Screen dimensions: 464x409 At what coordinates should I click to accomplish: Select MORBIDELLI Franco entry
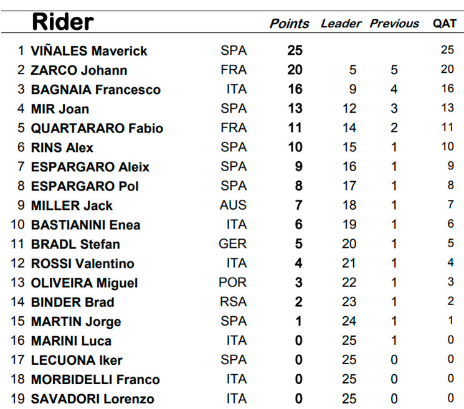(95, 380)
